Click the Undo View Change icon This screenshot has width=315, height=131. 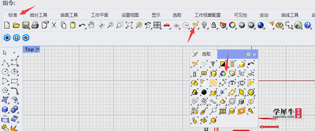(x=148, y=25)
